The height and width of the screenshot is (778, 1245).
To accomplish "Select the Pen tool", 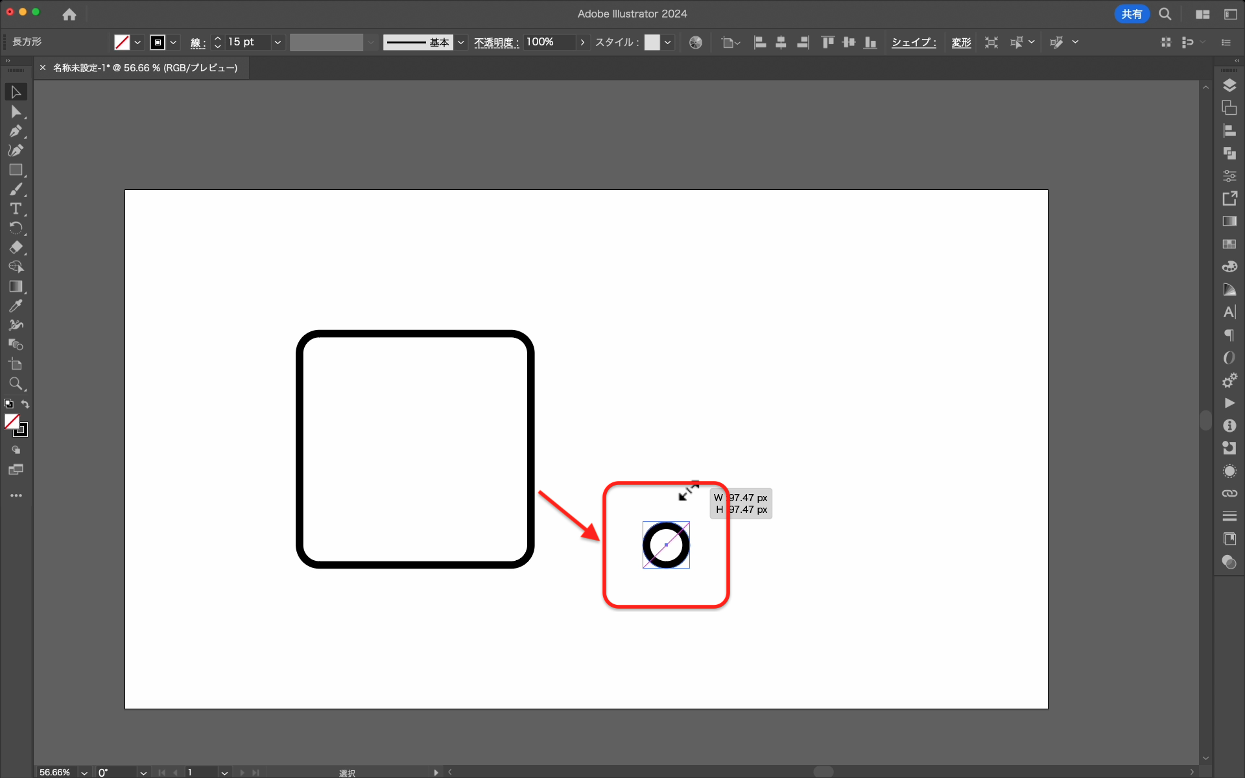I will click(16, 131).
